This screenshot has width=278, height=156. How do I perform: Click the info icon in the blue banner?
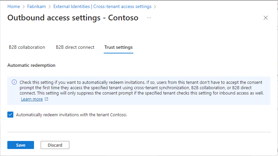click(14, 82)
